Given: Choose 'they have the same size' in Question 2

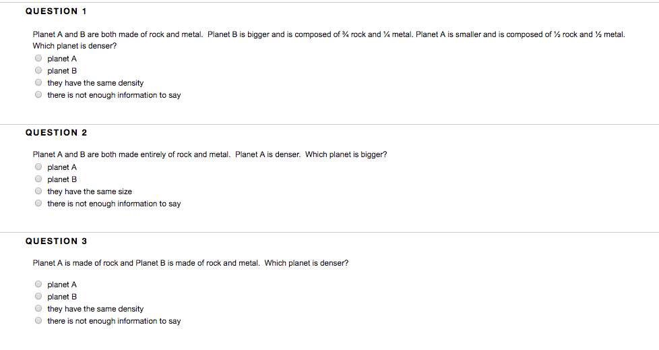Looking at the screenshot, I should [x=38, y=191].
